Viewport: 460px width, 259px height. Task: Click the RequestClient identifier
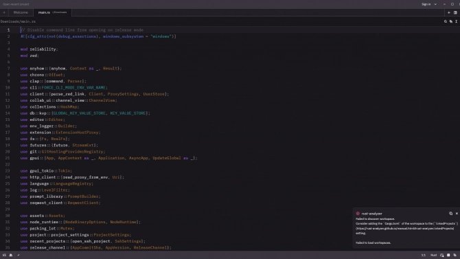click(82, 203)
